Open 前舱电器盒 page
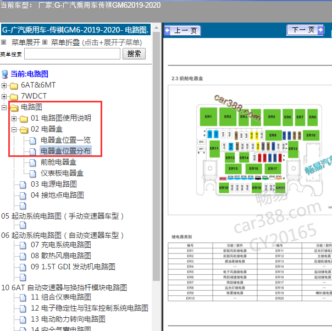The height and width of the screenshot is (331, 332). (x=58, y=162)
